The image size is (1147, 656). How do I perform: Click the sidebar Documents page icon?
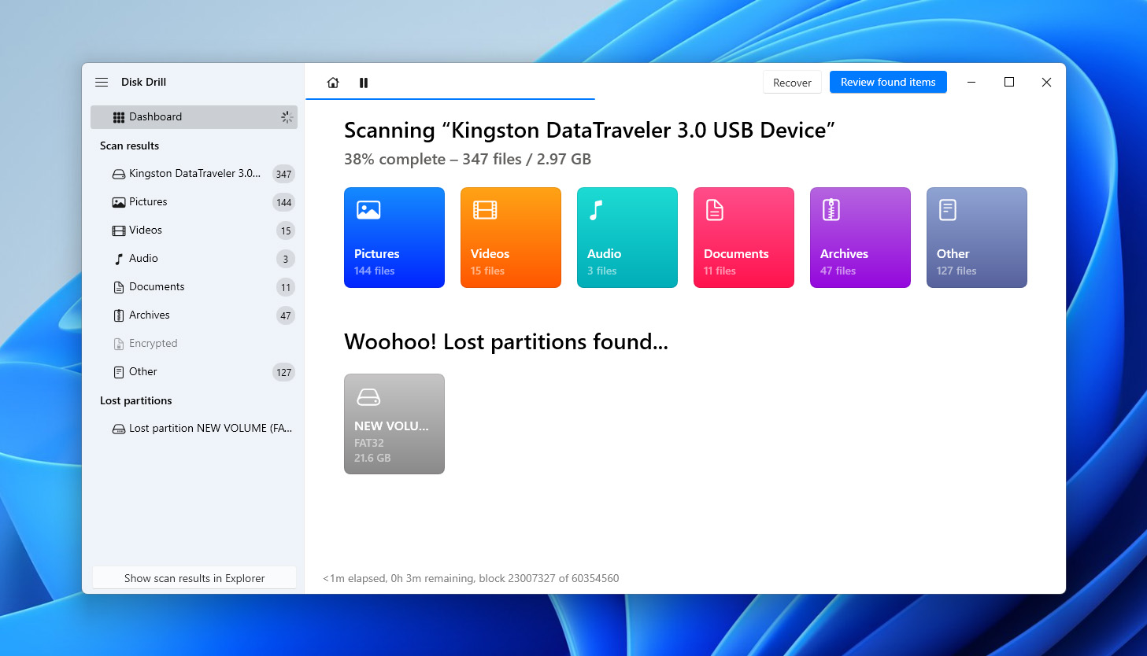click(x=119, y=287)
